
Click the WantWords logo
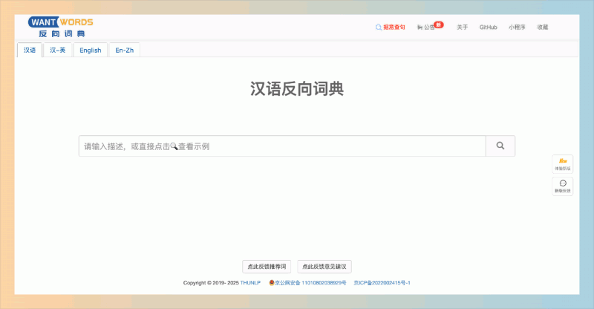pos(61,27)
